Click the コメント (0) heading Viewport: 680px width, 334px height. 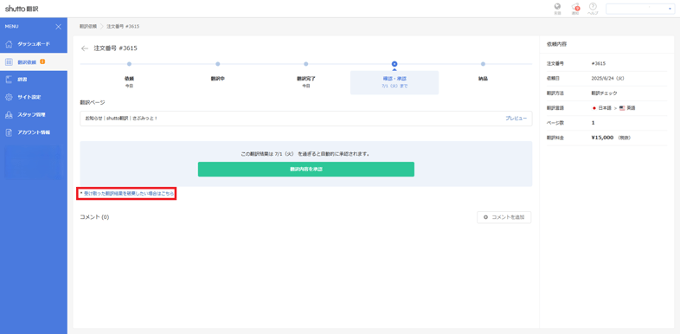click(94, 217)
